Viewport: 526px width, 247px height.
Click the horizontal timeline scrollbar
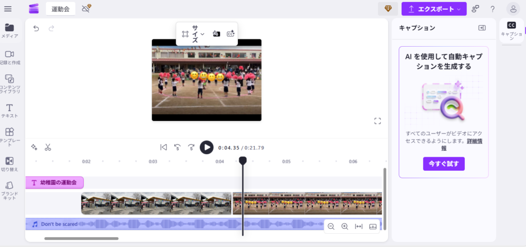point(81,238)
